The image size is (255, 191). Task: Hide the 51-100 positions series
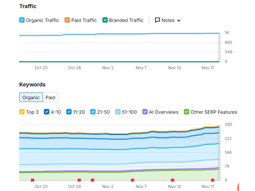[118, 112]
